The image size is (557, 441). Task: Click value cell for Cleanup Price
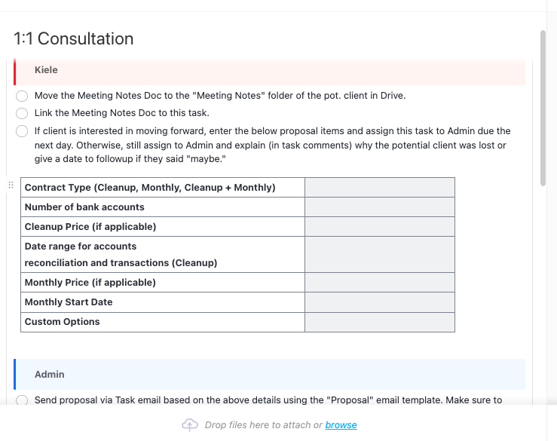point(380,226)
